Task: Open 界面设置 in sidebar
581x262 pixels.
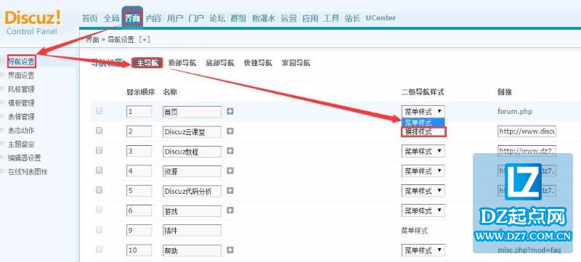Action: pos(22,75)
